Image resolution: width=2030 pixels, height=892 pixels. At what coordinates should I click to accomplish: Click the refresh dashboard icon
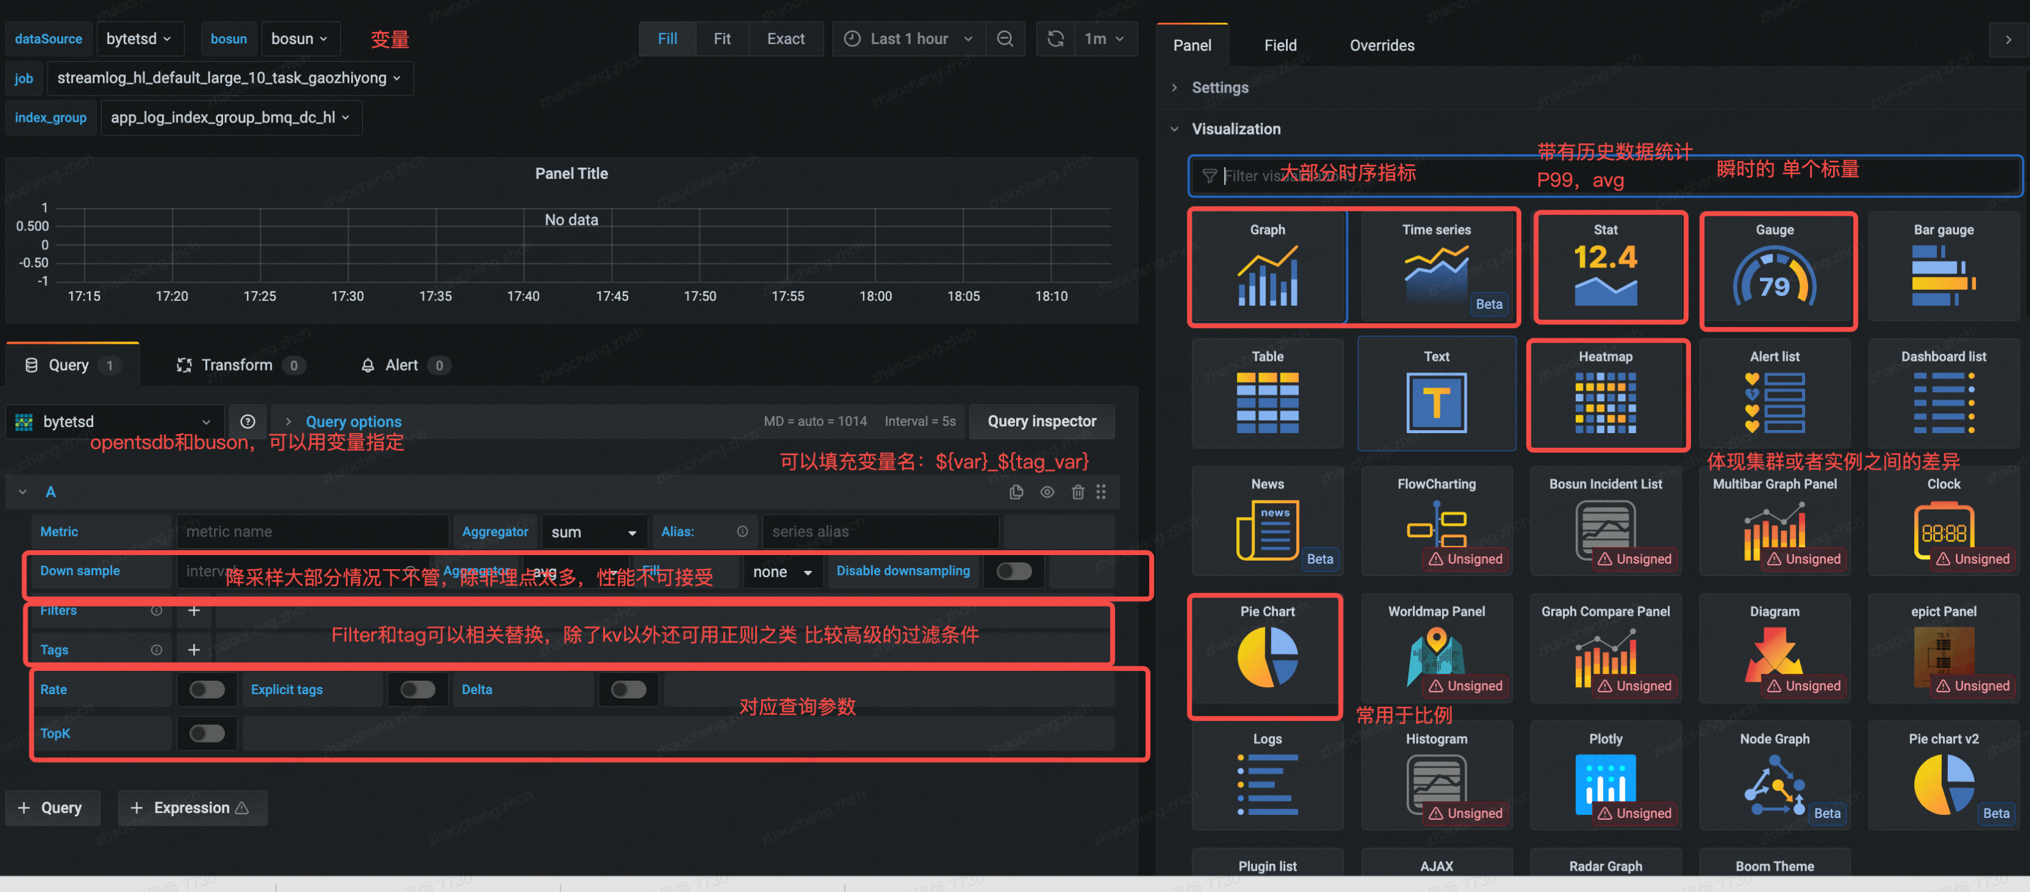click(1055, 39)
